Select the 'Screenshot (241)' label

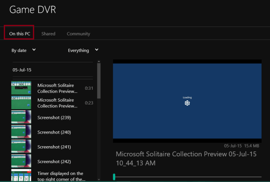pos(54,147)
